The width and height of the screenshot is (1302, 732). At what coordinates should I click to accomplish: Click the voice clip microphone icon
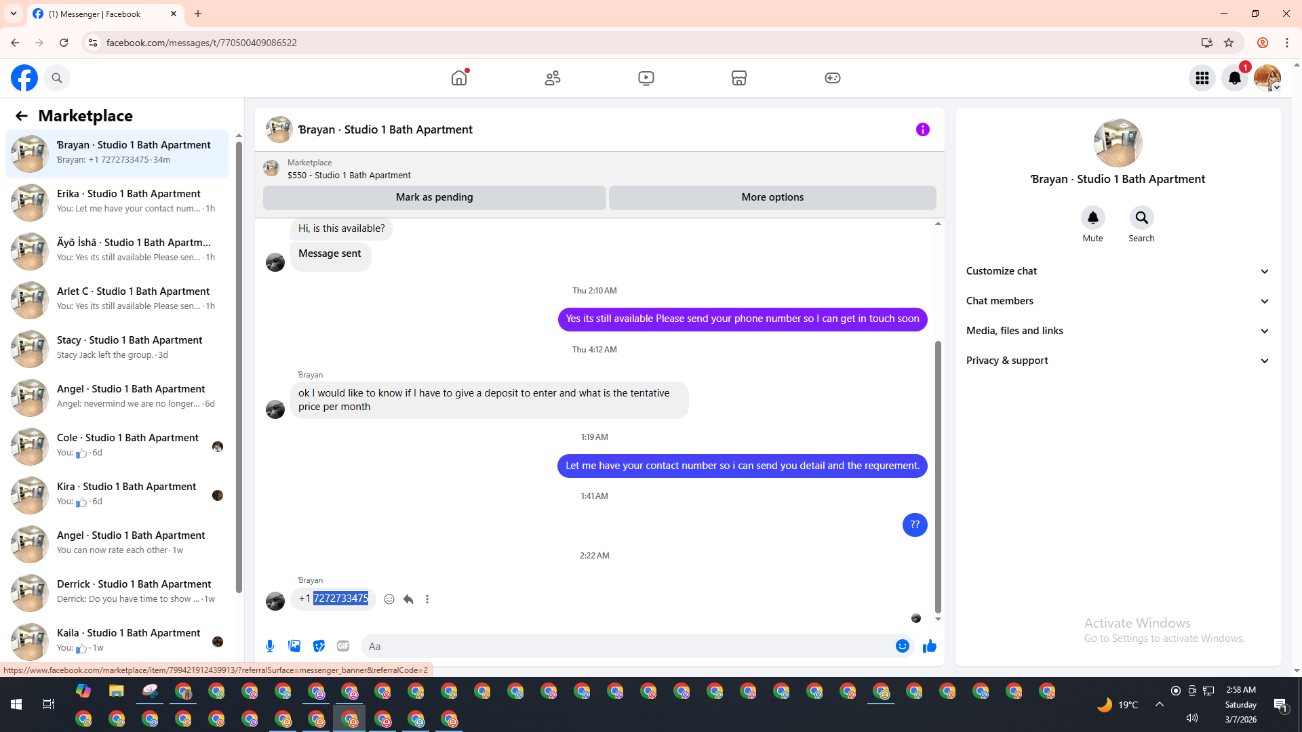[x=270, y=646]
